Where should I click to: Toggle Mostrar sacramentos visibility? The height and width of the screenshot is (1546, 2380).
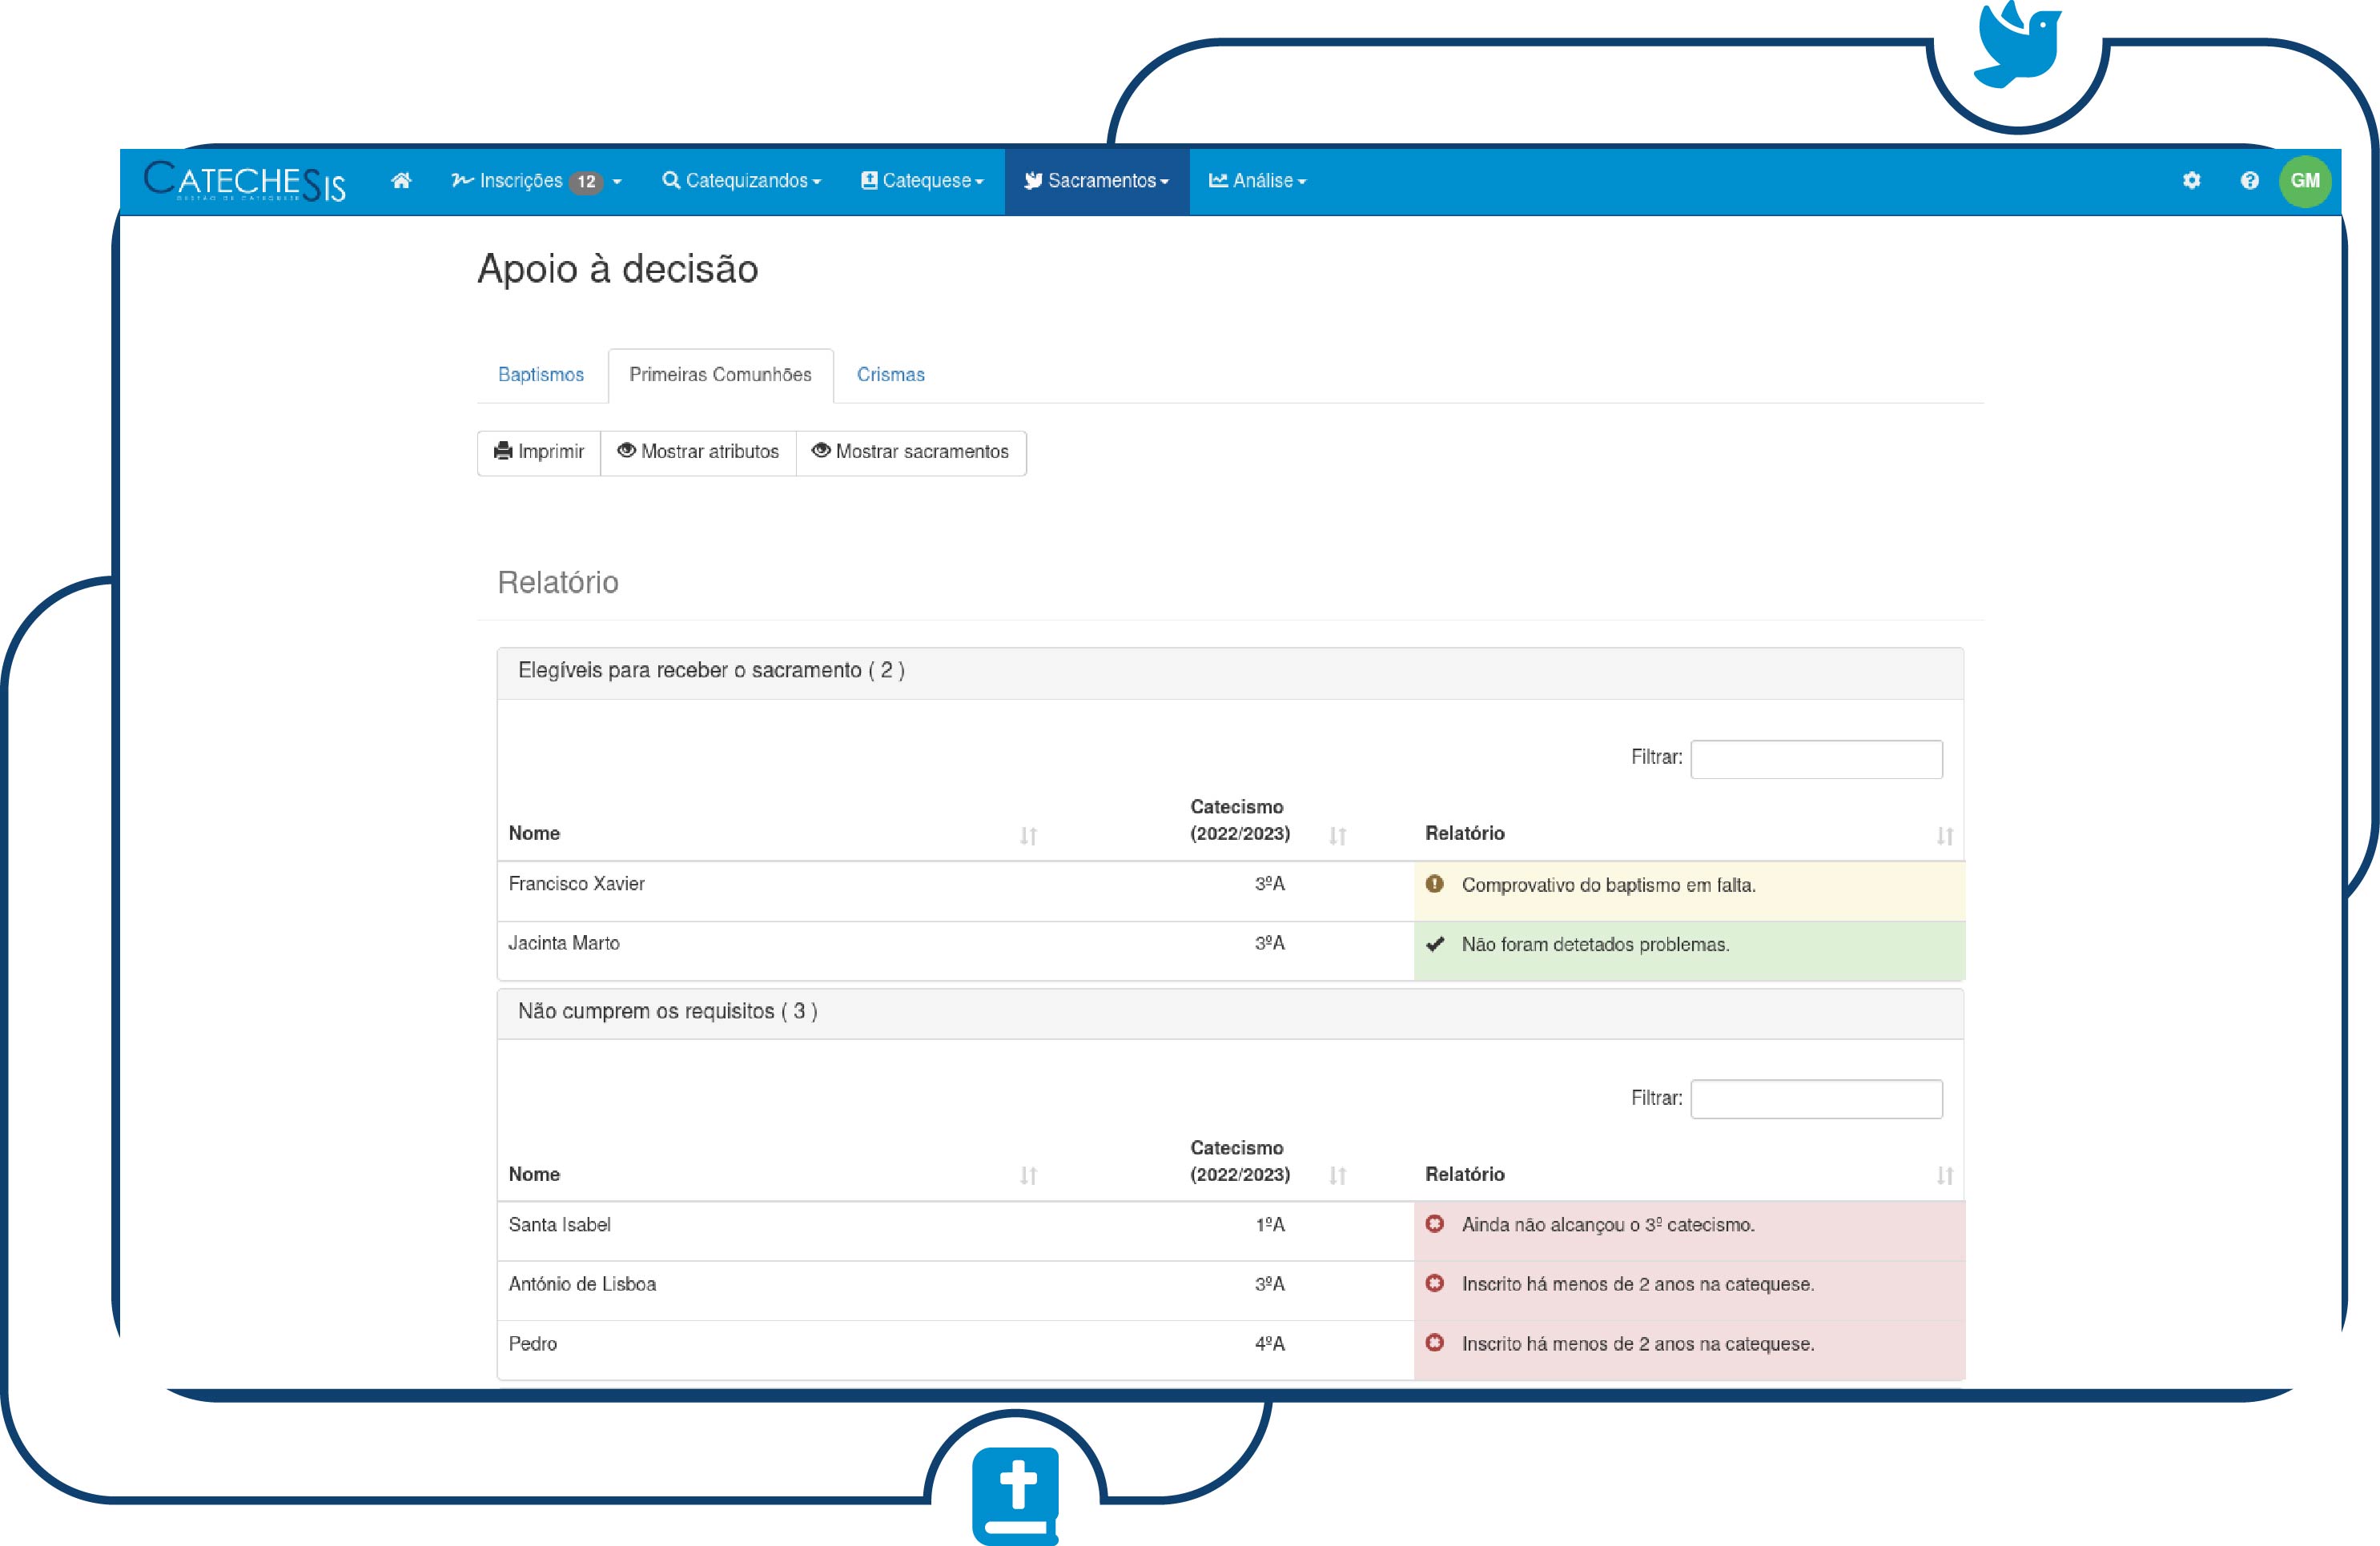[x=911, y=452]
